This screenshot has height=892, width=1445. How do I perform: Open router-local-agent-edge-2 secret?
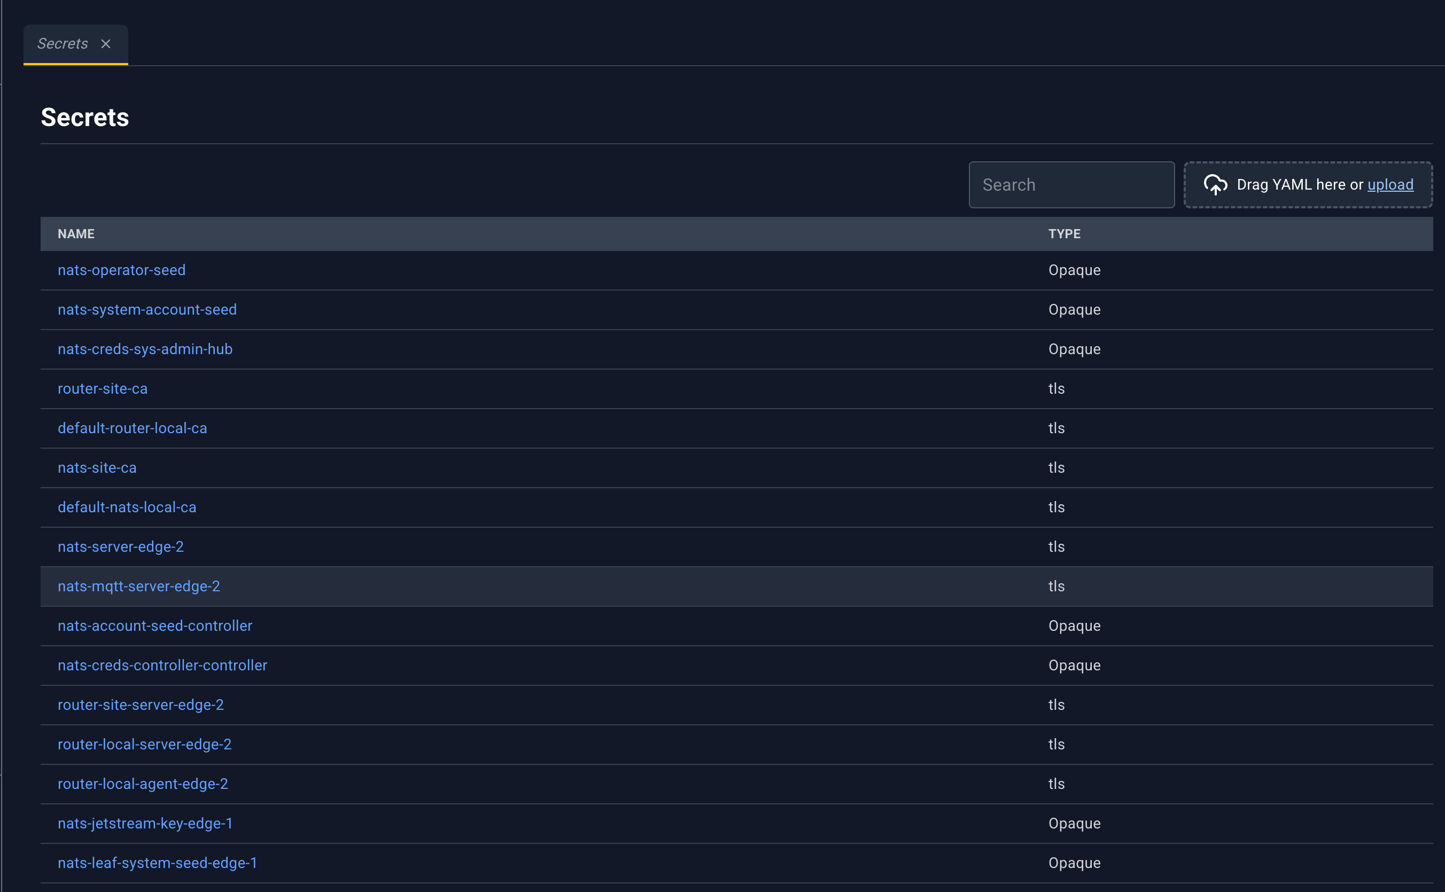coord(143,784)
